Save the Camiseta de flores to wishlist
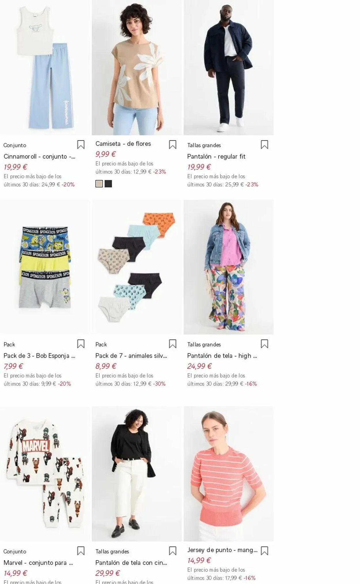The image size is (360, 584). tap(173, 145)
